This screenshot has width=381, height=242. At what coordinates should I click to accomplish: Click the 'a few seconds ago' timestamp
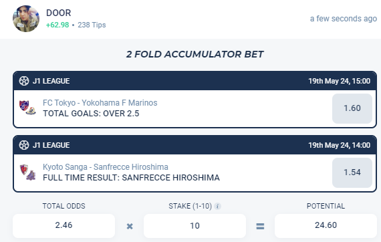(x=344, y=19)
